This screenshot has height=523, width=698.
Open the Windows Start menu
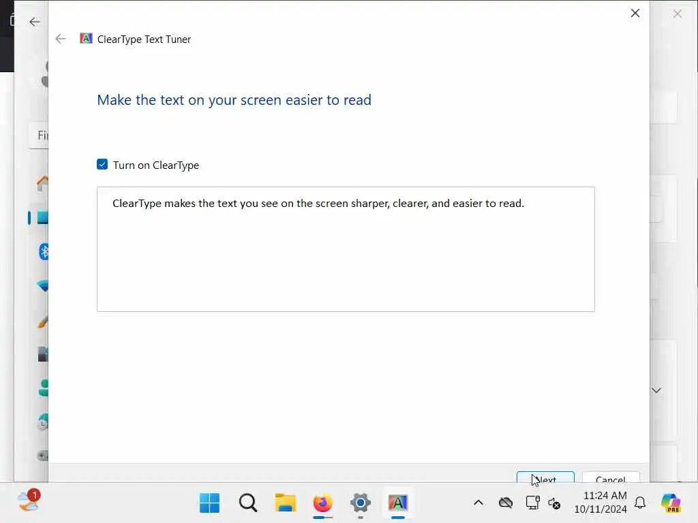[x=209, y=503]
